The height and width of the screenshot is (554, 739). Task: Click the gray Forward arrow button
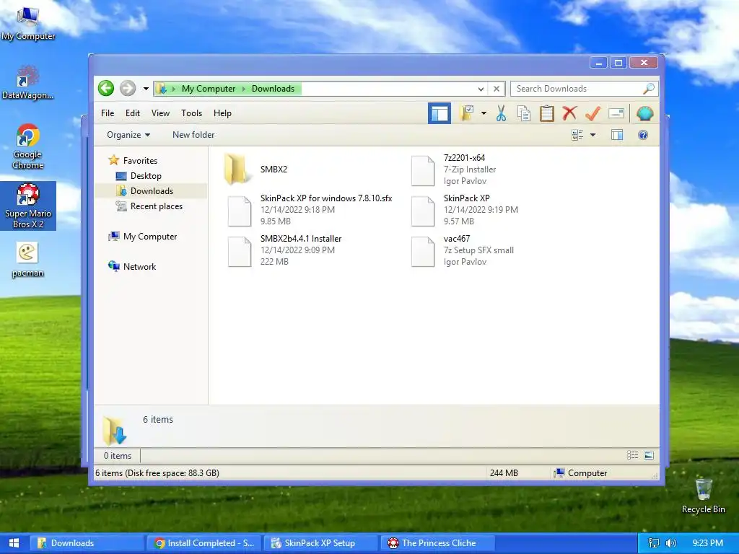click(127, 88)
